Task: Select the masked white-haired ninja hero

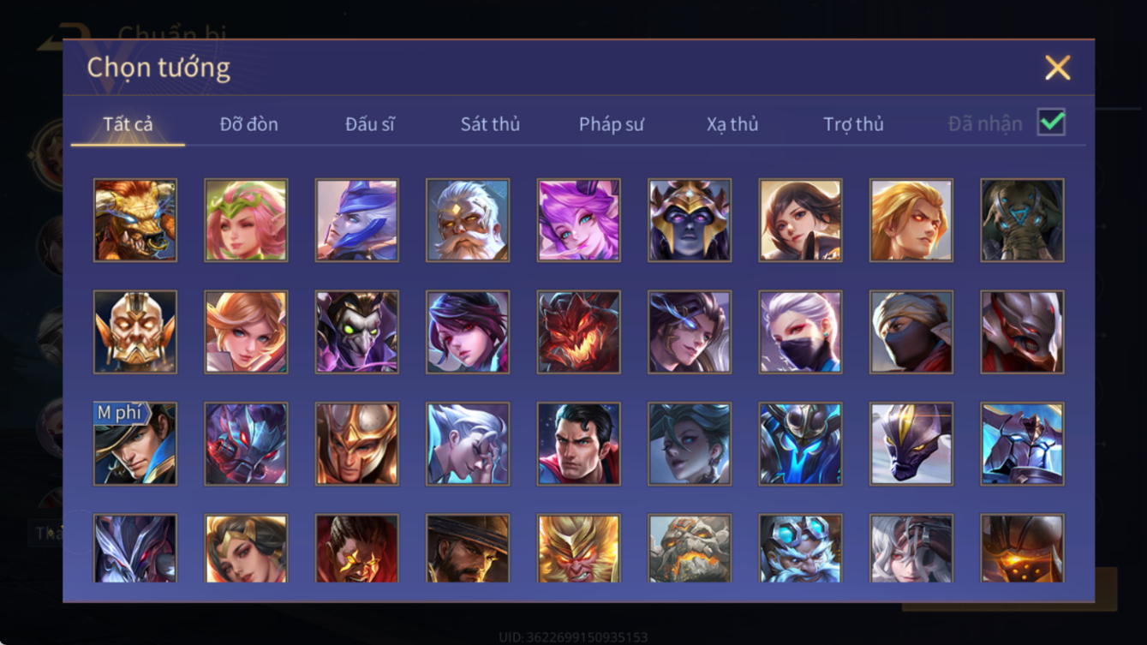Action: (x=800, y=332)
